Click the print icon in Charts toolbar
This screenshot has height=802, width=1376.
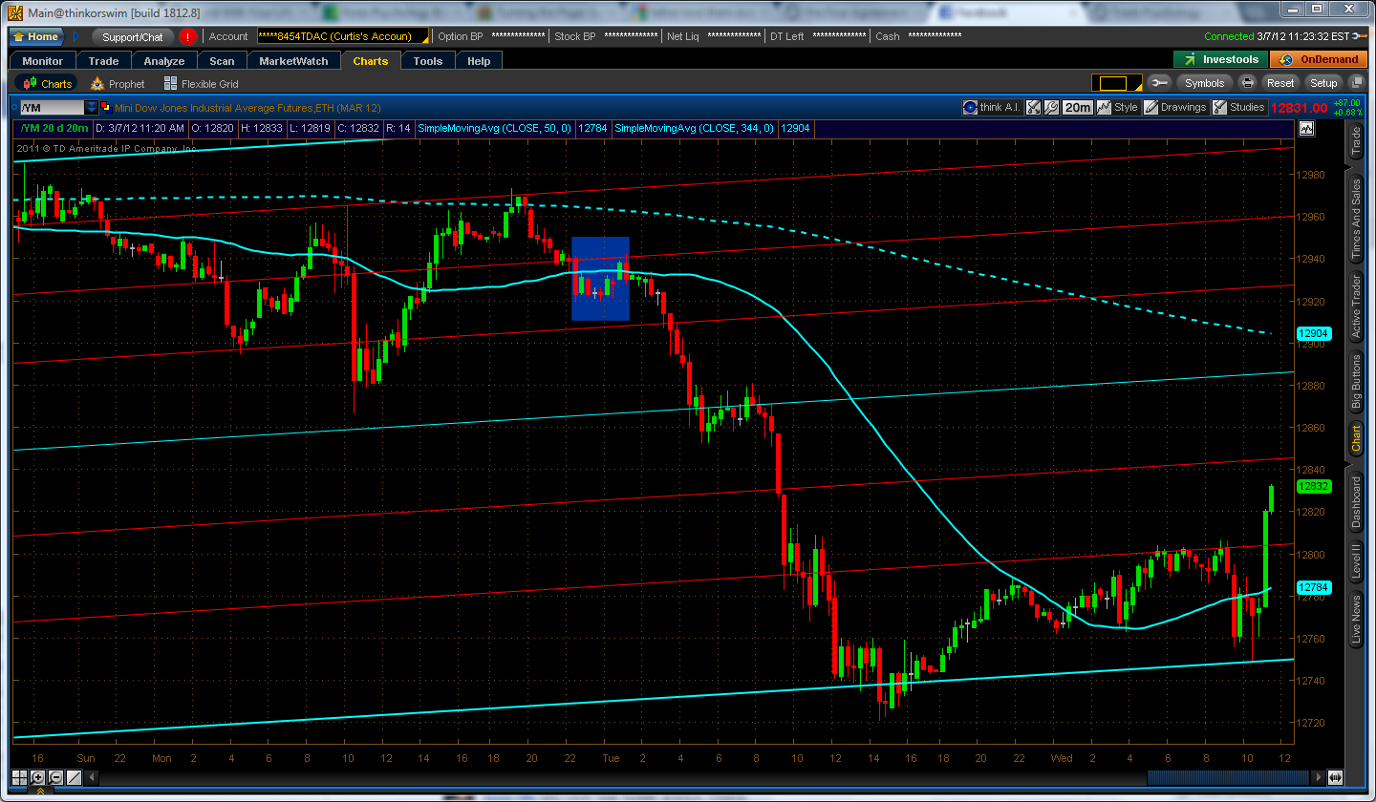pyautogui.click(x=1247, y=83)
